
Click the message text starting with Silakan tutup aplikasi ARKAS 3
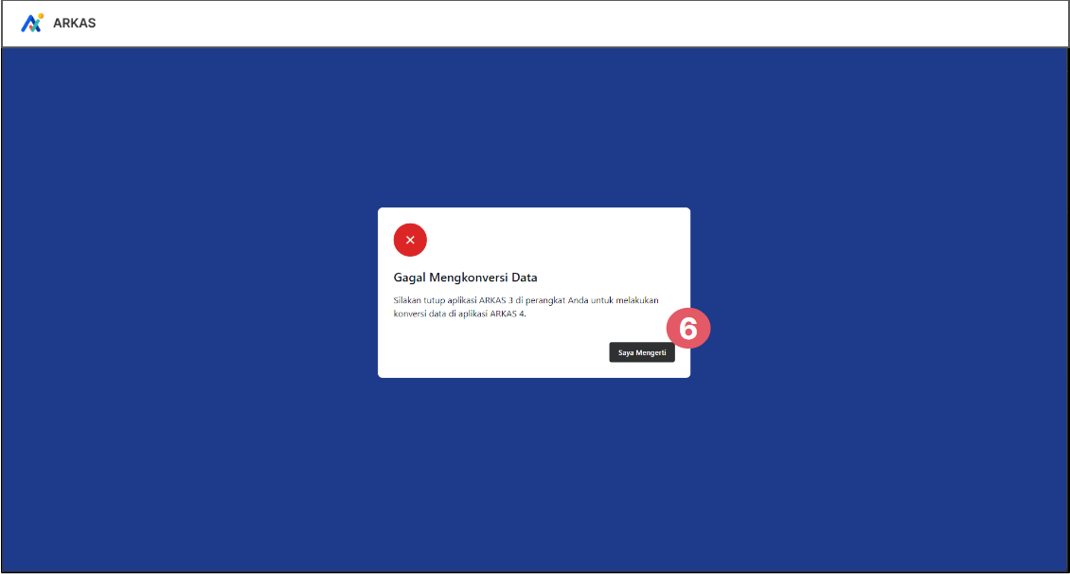pyautogui.click(x=526, y=307)
